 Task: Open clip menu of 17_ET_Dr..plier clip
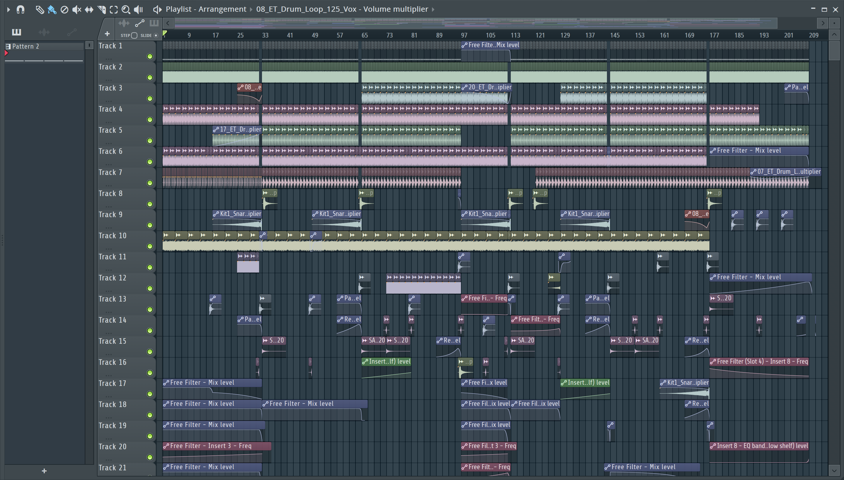[x=216, y=130]
